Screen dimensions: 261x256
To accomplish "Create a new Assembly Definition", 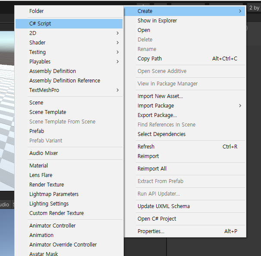I will 69,71.
